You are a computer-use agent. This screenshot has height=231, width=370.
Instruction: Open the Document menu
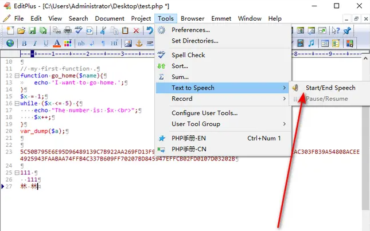coord(110,18)
